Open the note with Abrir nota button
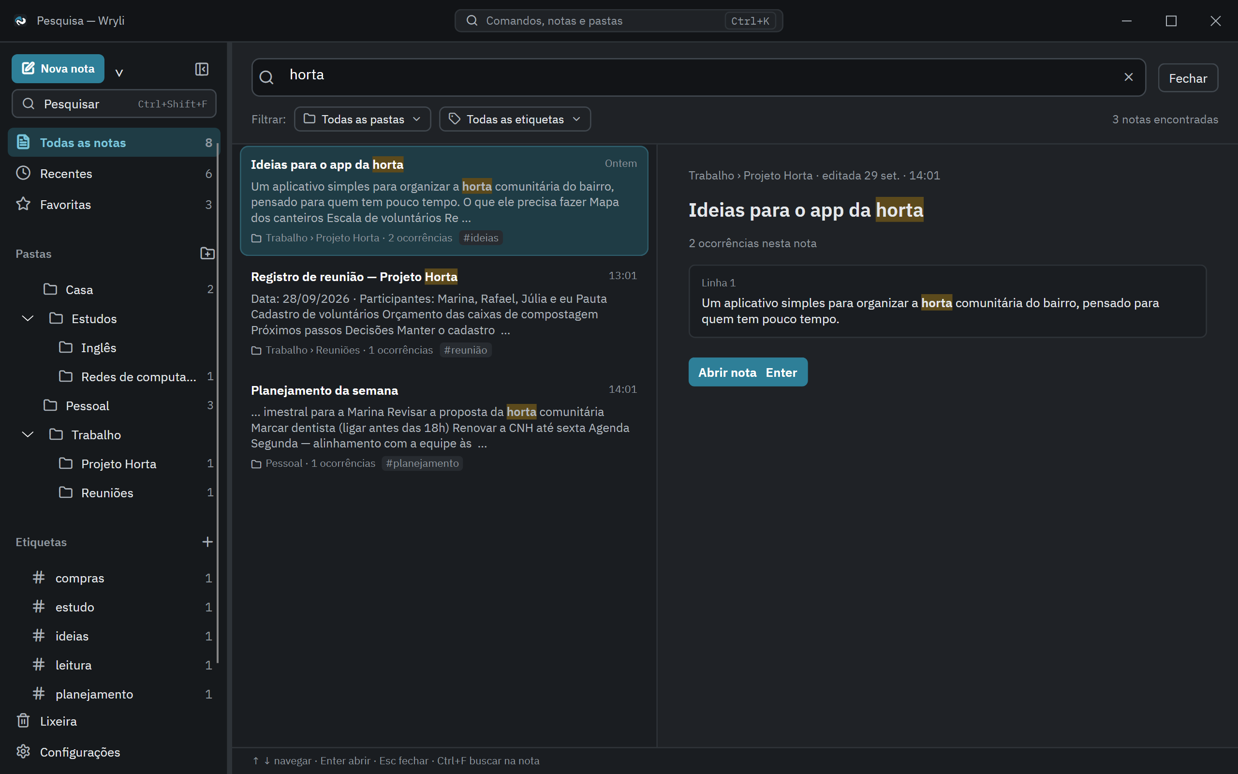The width and height of the screenshot is (1238, 774). [748, 372]
